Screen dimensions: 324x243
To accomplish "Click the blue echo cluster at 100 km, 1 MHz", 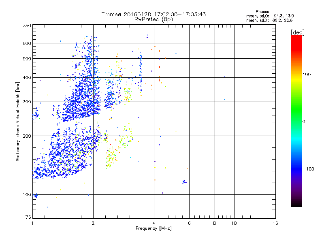I will (x=36, y=196).
